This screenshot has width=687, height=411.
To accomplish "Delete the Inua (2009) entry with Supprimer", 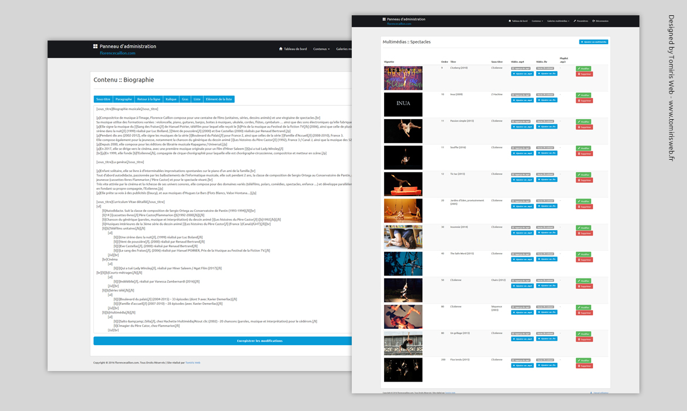I will coord(584,100).
